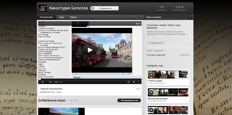
Task: Switch to the Интересные tab
Action: pyautogui.click(x=46, y=17)
